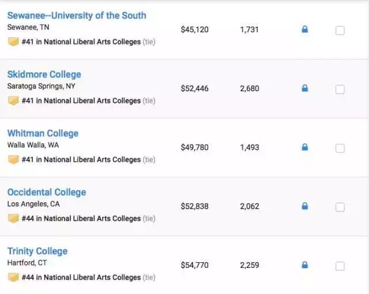Select the Whitman College checkbox

pos(340,148)
